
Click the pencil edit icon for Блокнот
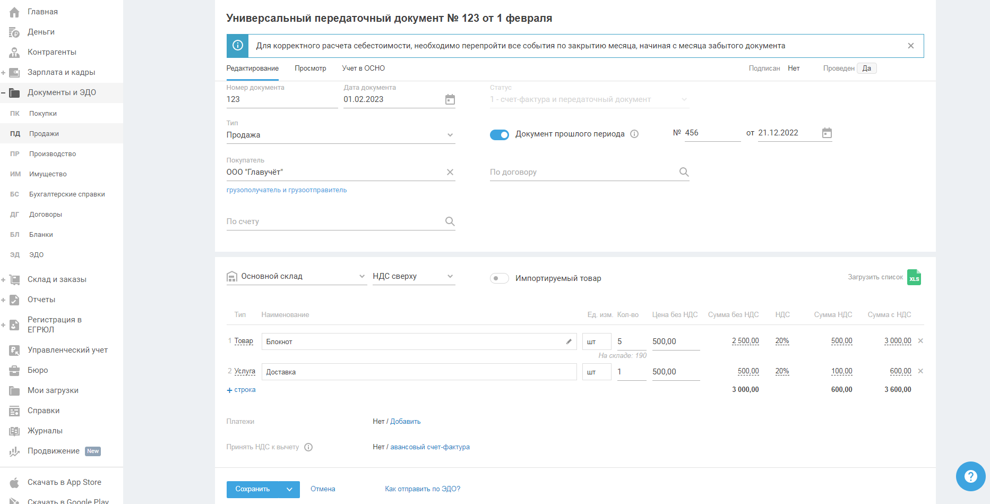[x=569, y=341]
